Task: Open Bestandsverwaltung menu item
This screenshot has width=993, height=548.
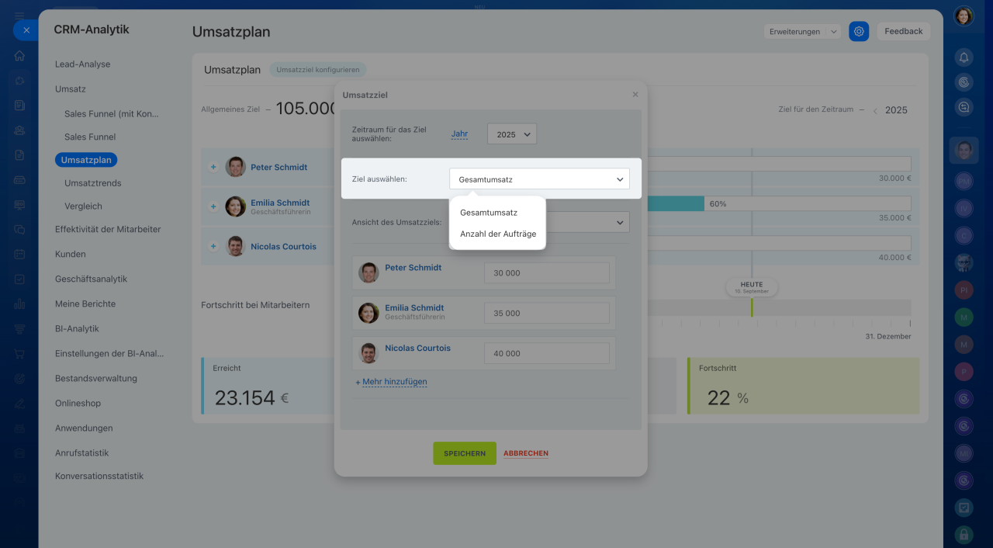Action: point(96,378)
